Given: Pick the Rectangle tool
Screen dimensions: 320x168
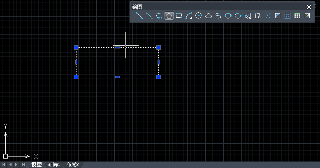Looking at the screenshot, I should click(179, 16).
